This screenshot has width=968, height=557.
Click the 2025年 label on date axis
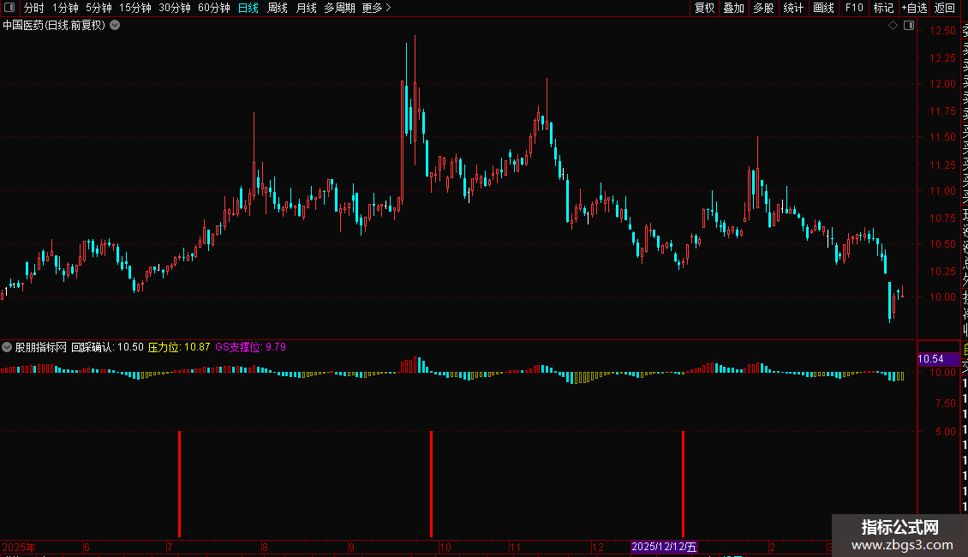click(19, 547)
